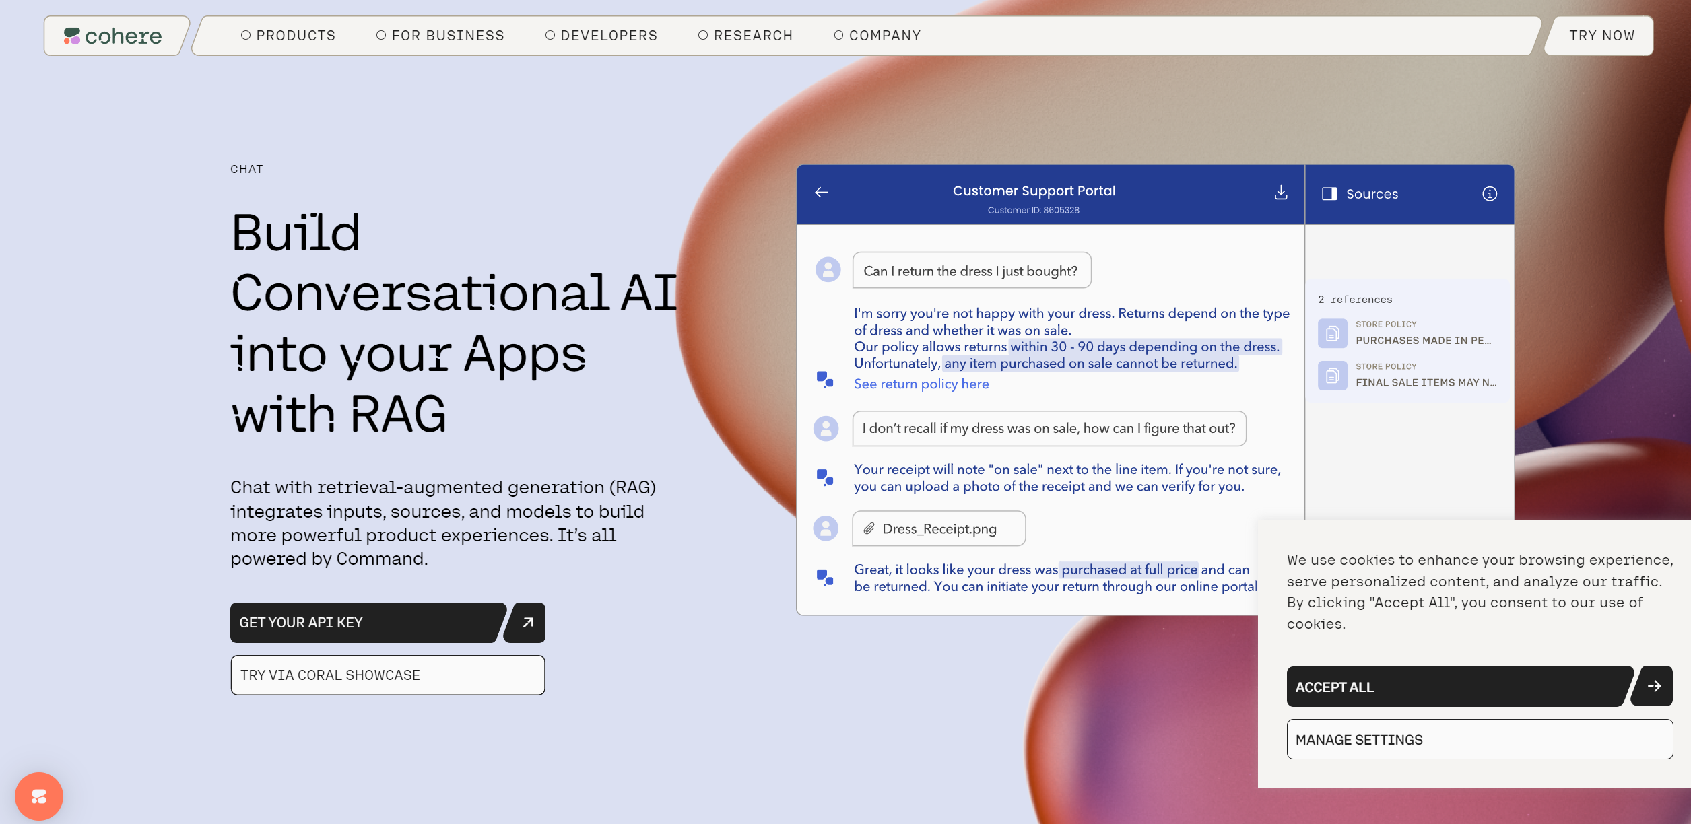Click the CHAT section label
Screen dimensions: 1691x824
pyautogui.click(x=246, y=169)
